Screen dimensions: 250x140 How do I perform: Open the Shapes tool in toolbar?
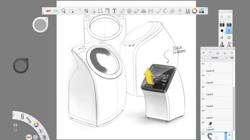[x=172, y=11]
